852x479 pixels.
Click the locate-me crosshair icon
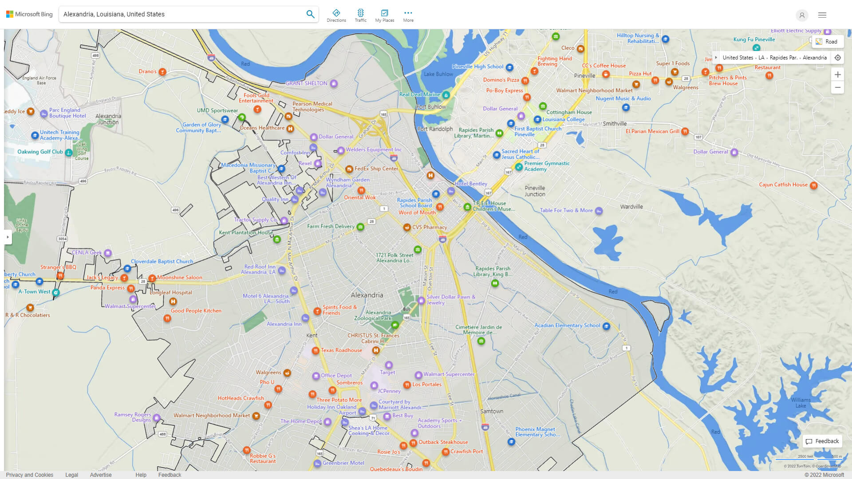[838, 57]
